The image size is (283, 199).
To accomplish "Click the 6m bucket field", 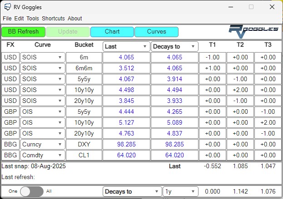I will (84, 58).
